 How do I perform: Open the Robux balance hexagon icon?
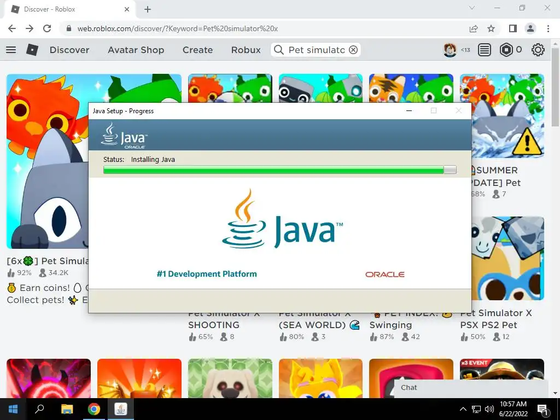click(506, 50)
